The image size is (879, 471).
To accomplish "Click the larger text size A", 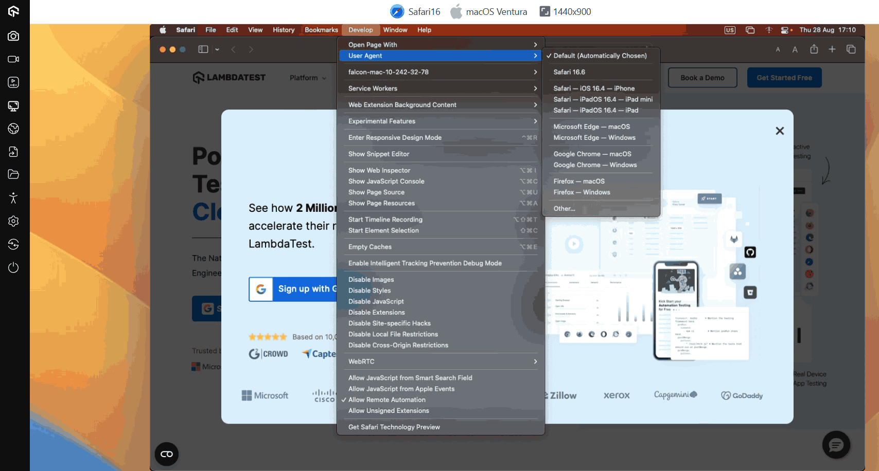I will point(795,49).
